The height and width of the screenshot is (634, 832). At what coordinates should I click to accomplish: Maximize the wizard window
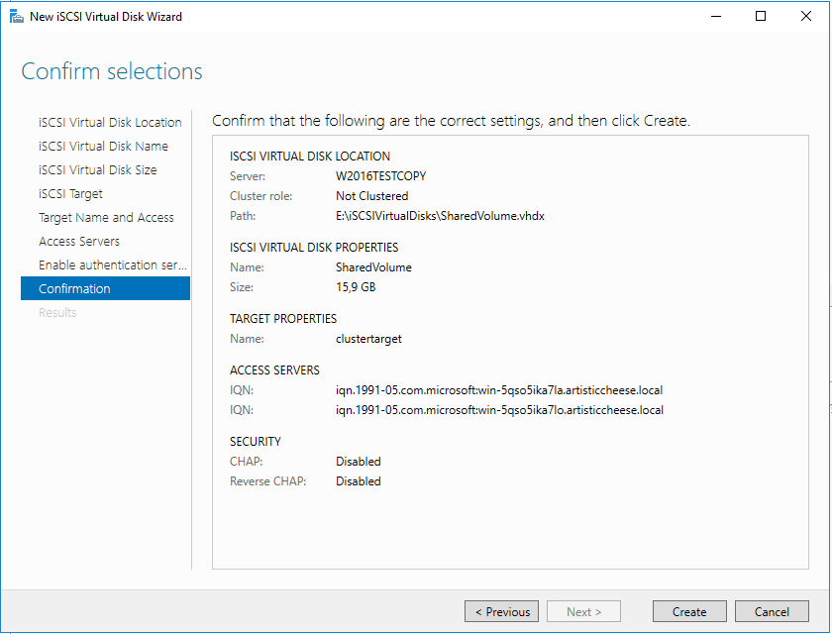click(761, 16)
